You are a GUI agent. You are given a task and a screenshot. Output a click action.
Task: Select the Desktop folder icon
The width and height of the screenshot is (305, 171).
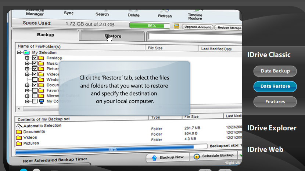[41, 58]
